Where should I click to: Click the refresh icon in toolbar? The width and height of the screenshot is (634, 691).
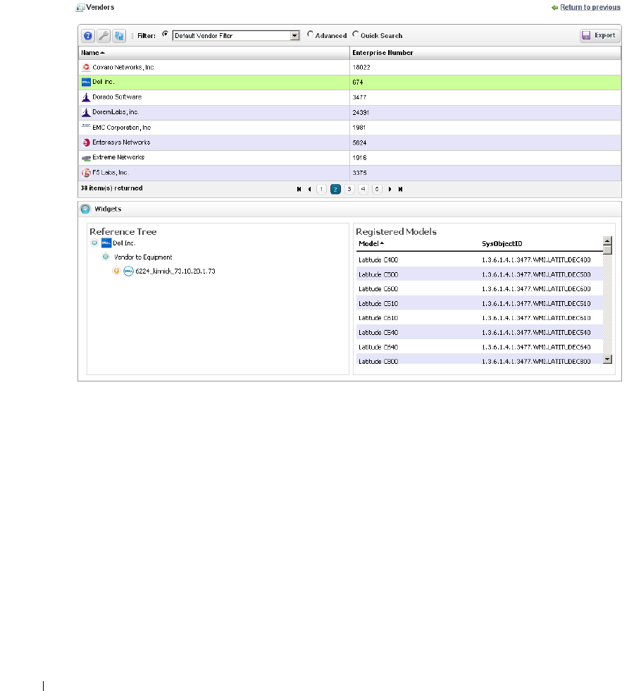119,36
